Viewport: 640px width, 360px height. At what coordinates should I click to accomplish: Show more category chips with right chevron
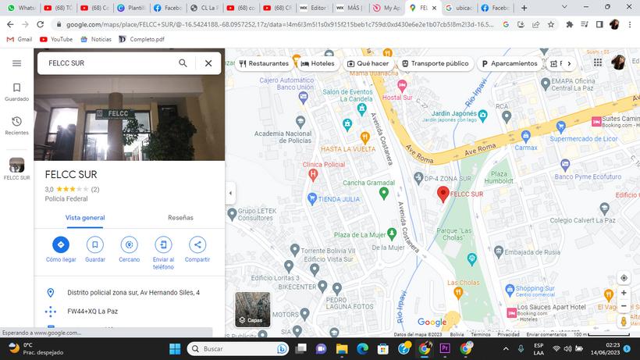coord(569,64)
